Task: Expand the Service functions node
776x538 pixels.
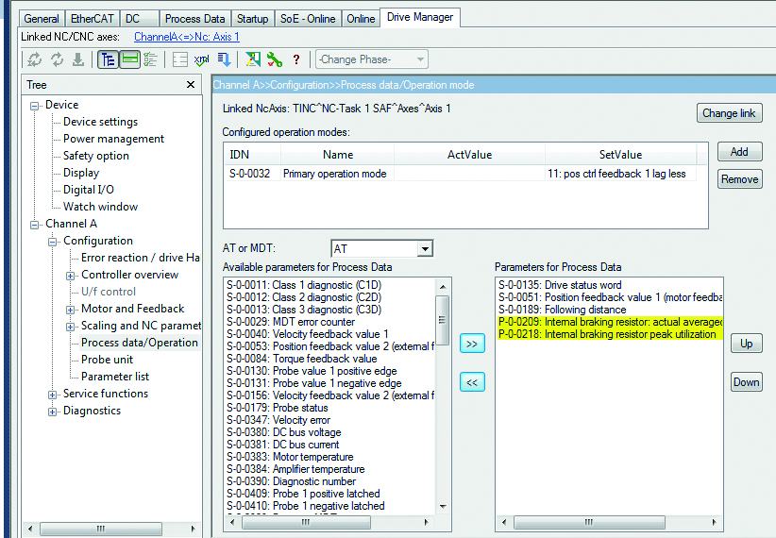Action: click(53, 395)
